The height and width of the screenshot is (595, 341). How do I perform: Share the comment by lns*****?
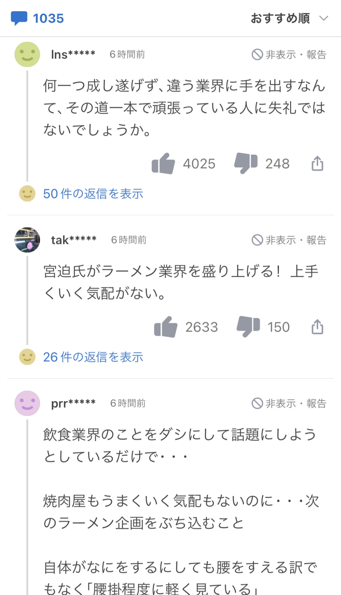[x=317, y=163]
